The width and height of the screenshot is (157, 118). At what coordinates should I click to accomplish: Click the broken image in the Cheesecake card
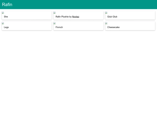pyautogui.click(x=106, y=23)
